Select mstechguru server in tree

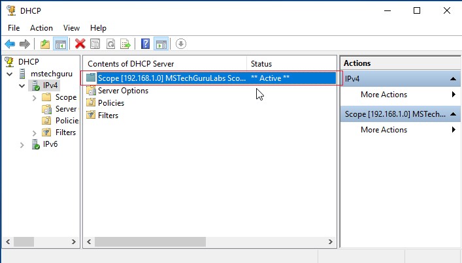52,74
